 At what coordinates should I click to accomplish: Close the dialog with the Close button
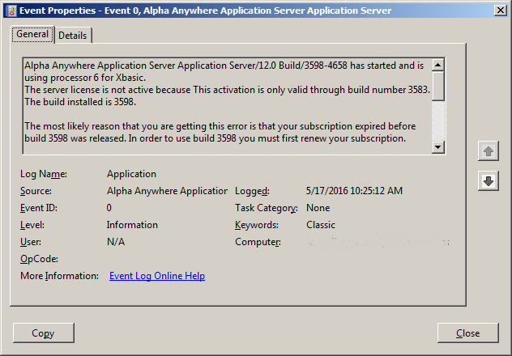[468, 333]
